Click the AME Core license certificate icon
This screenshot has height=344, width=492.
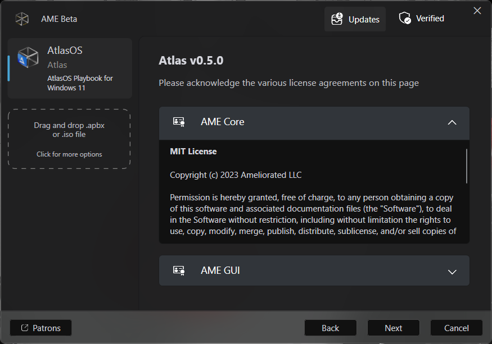179,122
